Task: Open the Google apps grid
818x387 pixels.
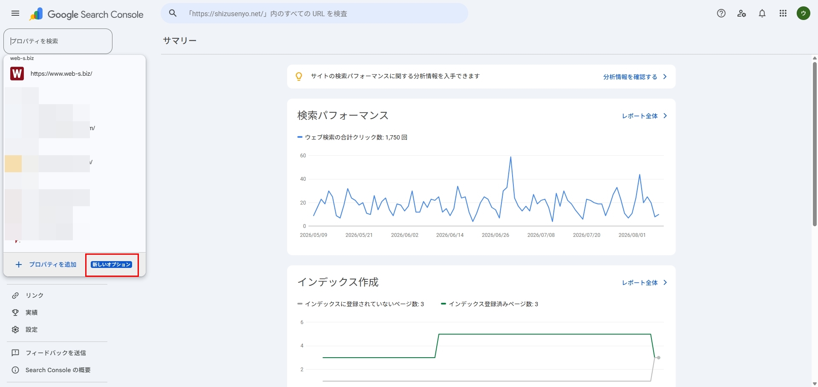Action: point(783,14)
